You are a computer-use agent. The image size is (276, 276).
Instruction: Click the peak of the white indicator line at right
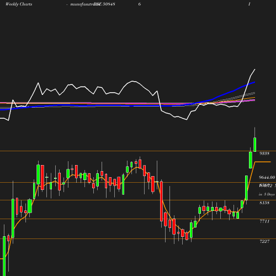(255, 70)
